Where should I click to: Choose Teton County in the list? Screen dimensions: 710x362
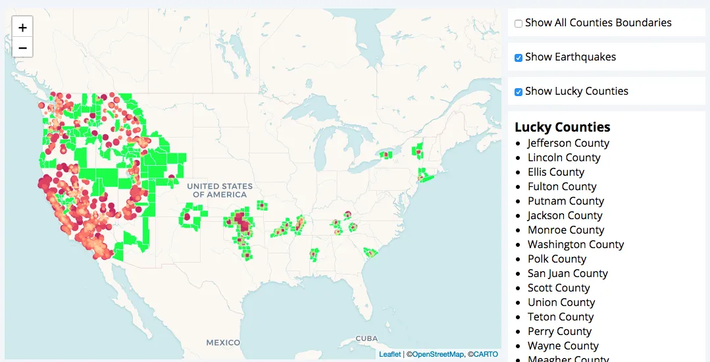coord(561,317)
